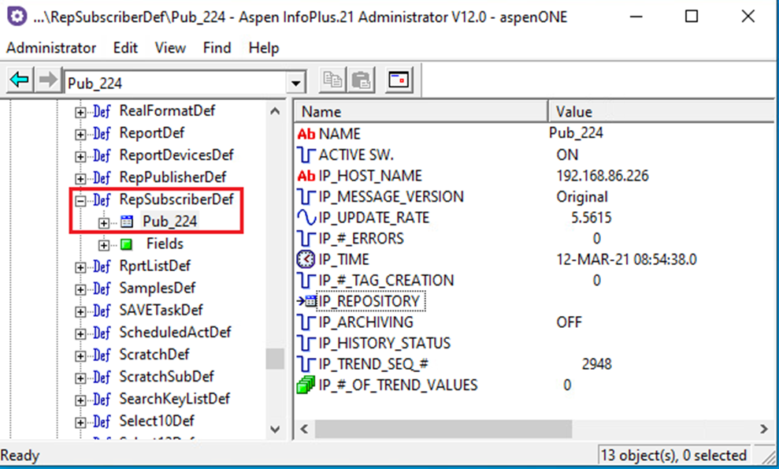This screenshot has width=779, height=469.
Task: Select the IP_REPOSITORY field row
Action: tap(370, 301)
